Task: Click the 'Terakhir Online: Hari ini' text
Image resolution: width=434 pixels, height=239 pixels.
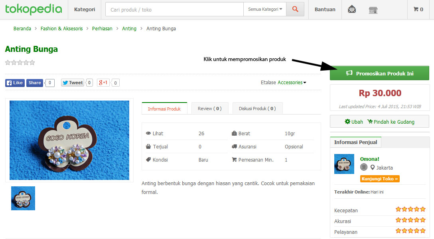Action: (359, 192)
